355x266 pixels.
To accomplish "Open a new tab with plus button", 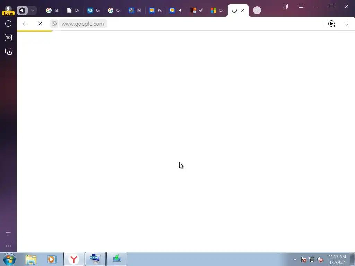I will 257,10.
